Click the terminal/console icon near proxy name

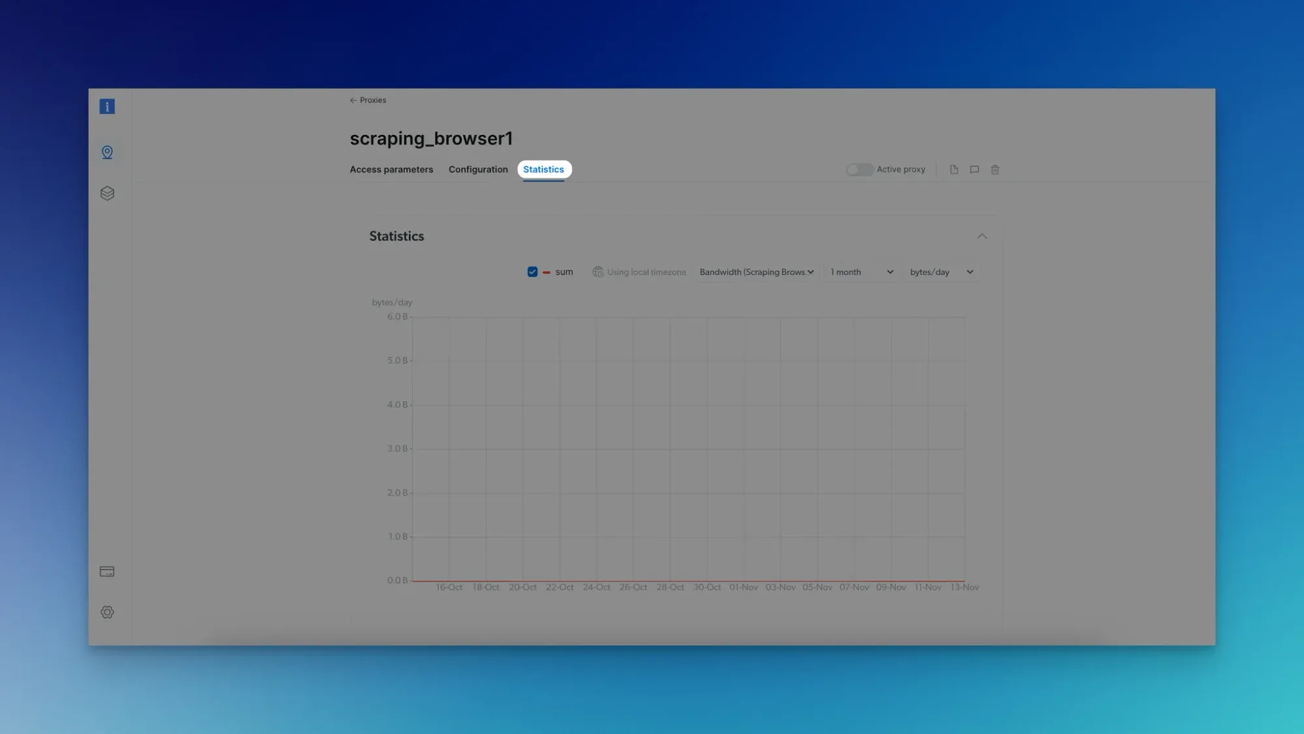coord(975,169)
